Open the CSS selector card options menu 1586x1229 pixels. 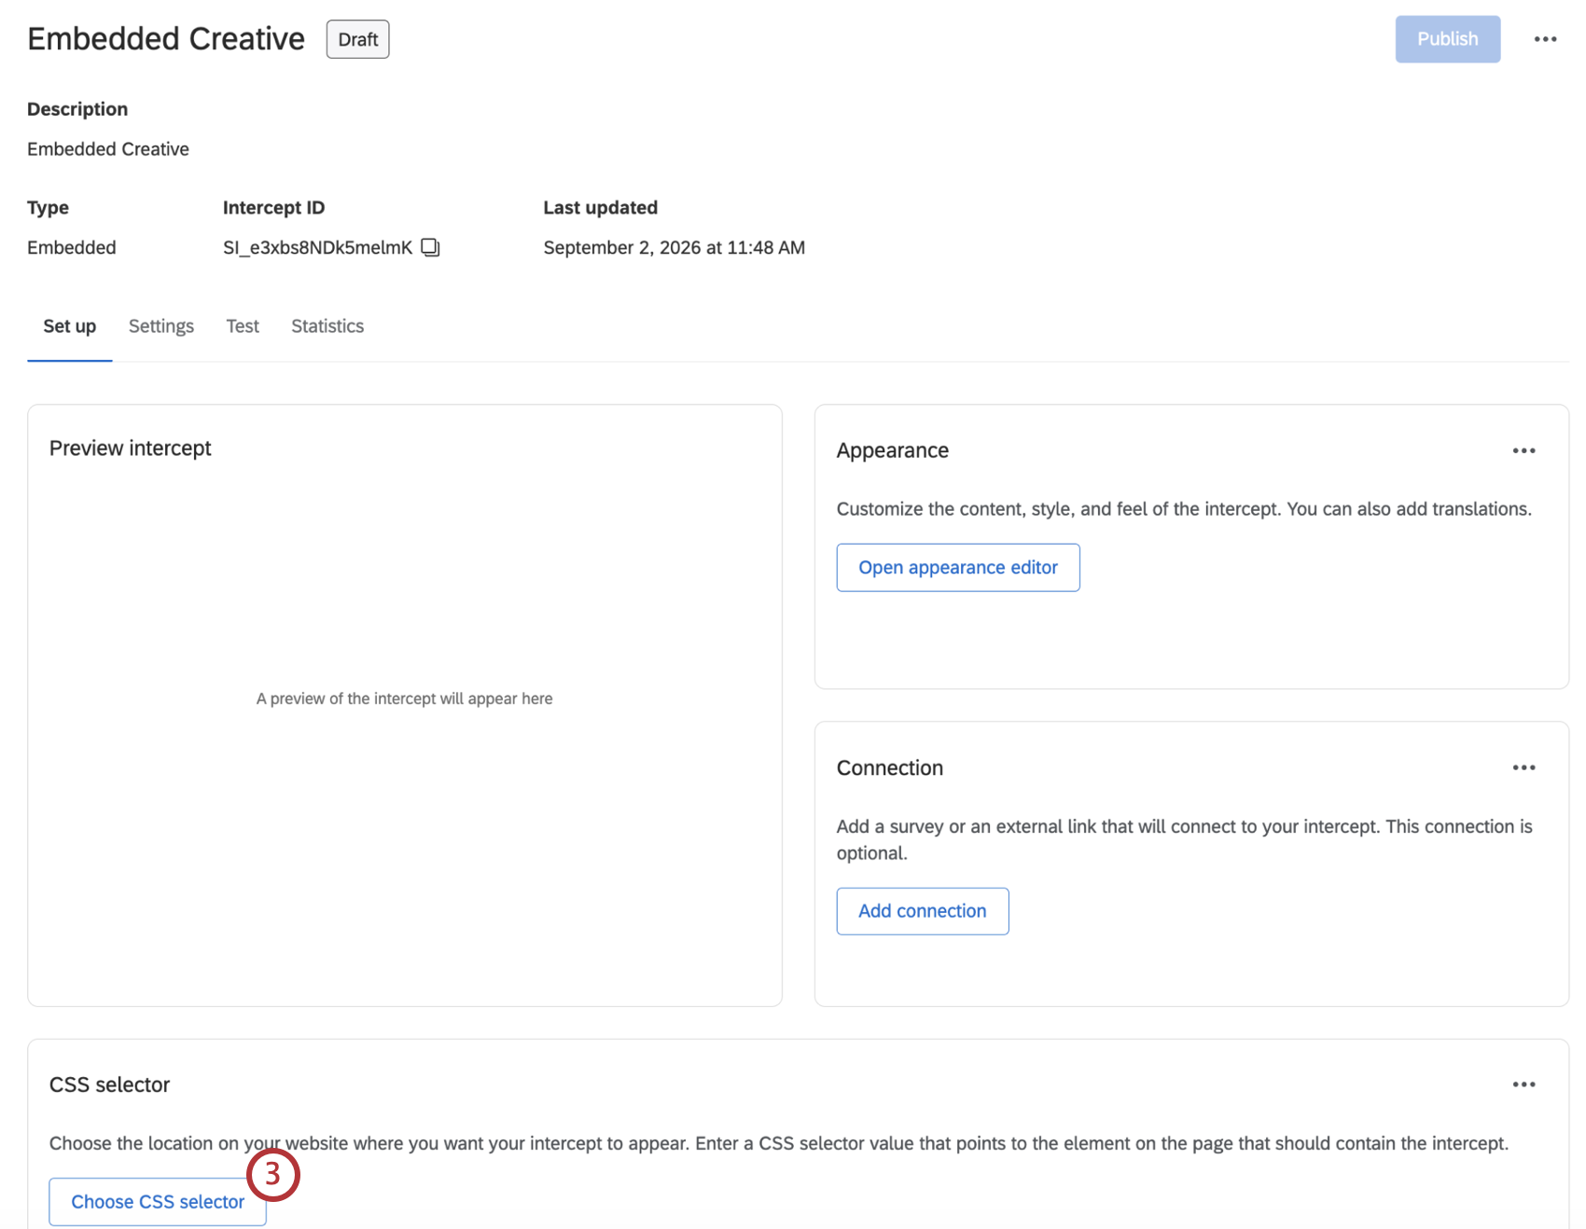[x=1523, y=1084]
